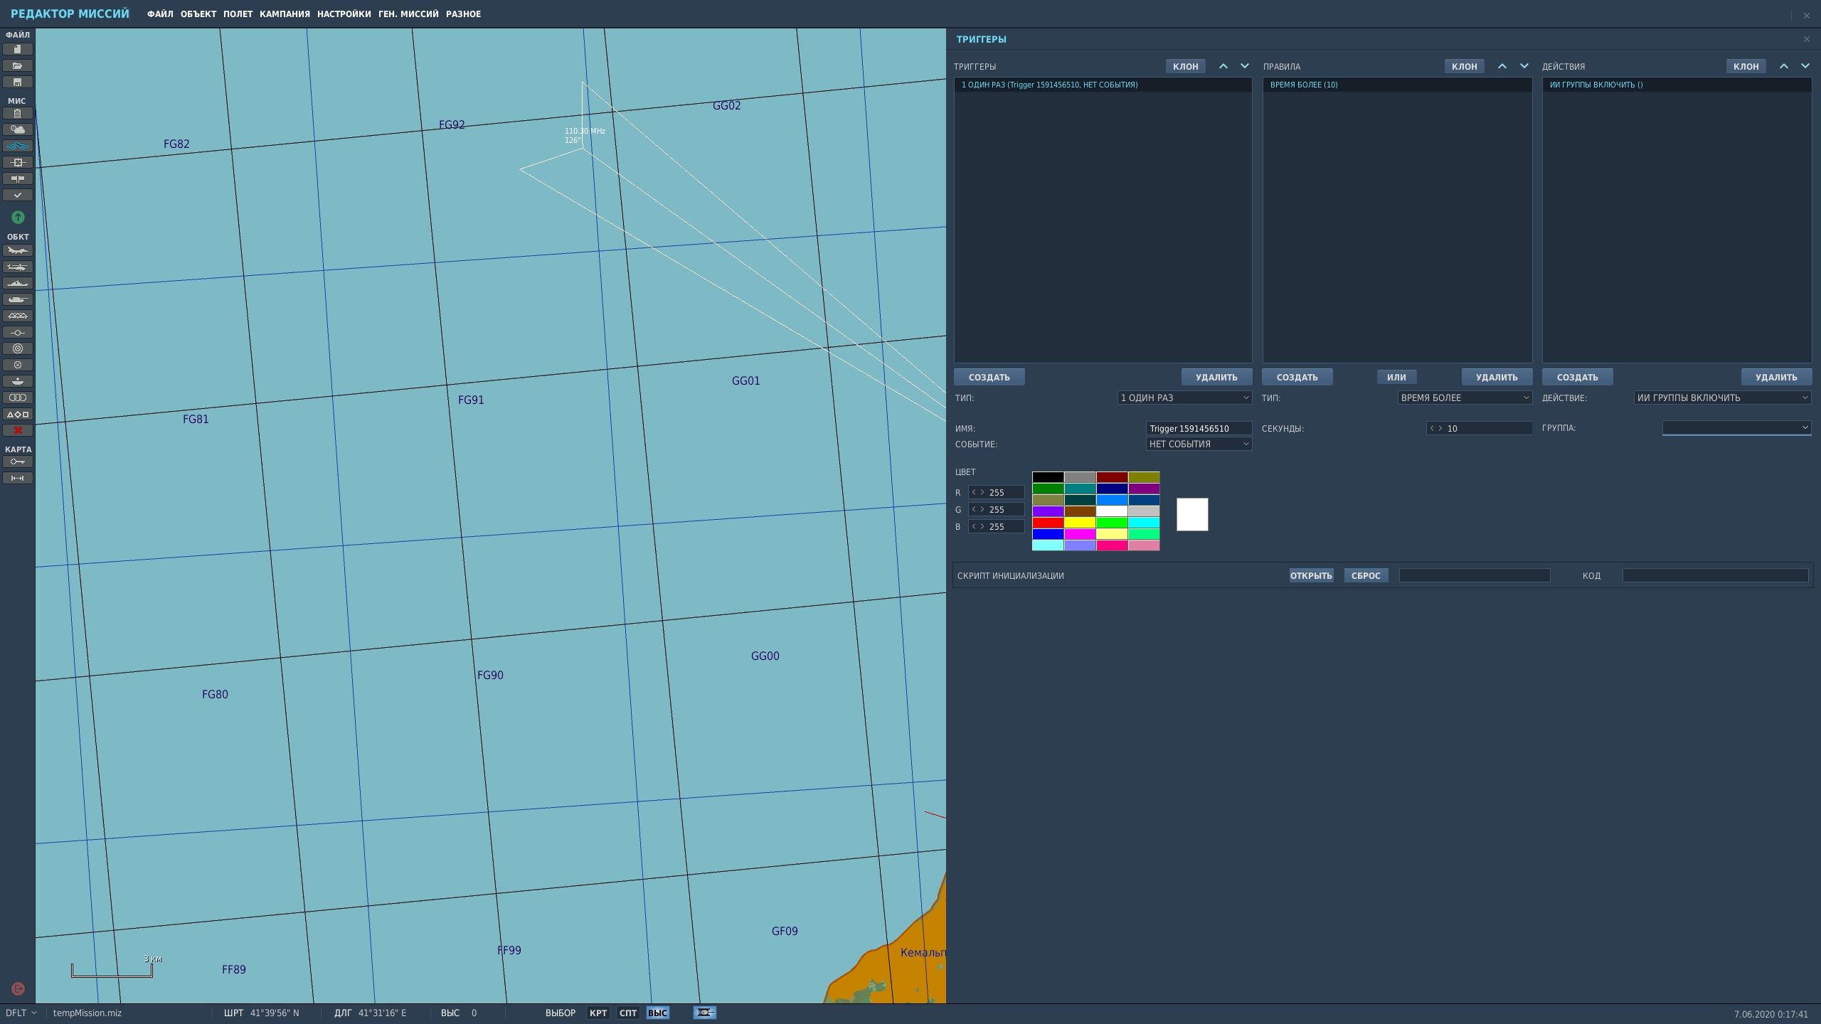This screenshot has width=1821, height=1024.
Task: Move trigger up in ТРИГГЕРЫ list
Action: (x=1223, y=66)
